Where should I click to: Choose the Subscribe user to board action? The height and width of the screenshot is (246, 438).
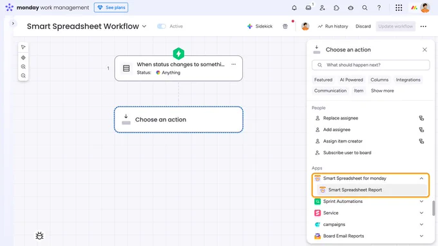370,153
